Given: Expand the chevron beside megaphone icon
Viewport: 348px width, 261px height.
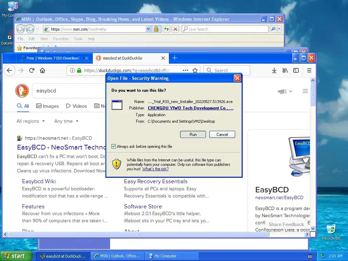Looking at the screenshot, I should click(x=291, y=91).
